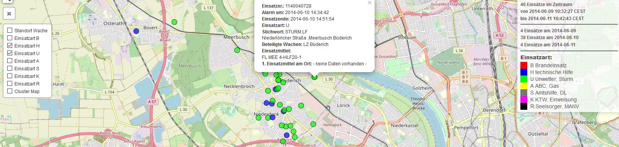Select the green marker at the popup tip
Image resolution: width=619 pixels, height=147 pixels.
[x=314, y=77]
